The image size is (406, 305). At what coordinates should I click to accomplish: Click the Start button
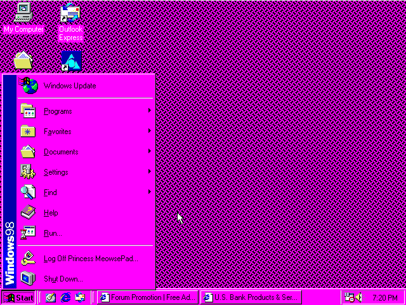pyautogui.click(x=18, y=297)
